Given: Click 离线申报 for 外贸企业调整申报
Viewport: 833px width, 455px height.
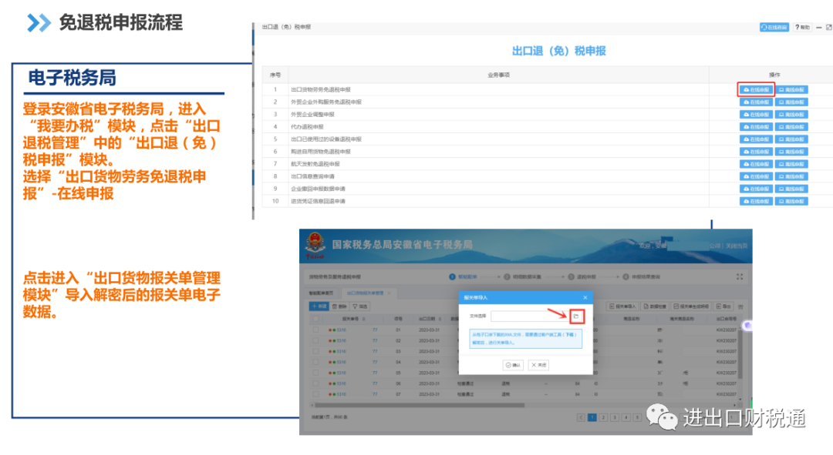Looking at the screenshot, I should [x=791, y=115].
